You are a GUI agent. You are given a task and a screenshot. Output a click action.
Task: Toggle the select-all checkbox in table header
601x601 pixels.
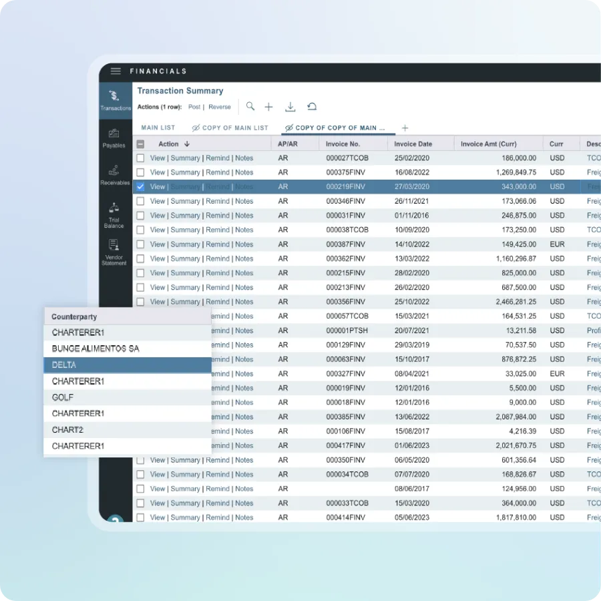tap(140, 144)
